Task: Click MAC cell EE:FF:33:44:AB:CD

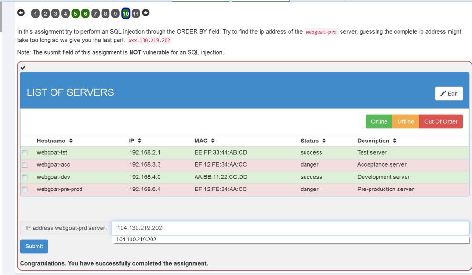Action: click(x=221, y=152)
